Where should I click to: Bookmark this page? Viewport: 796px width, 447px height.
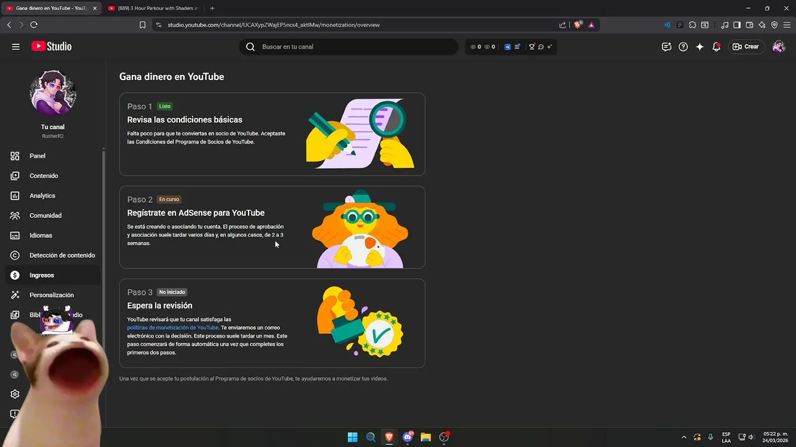[x=142, y=25]
